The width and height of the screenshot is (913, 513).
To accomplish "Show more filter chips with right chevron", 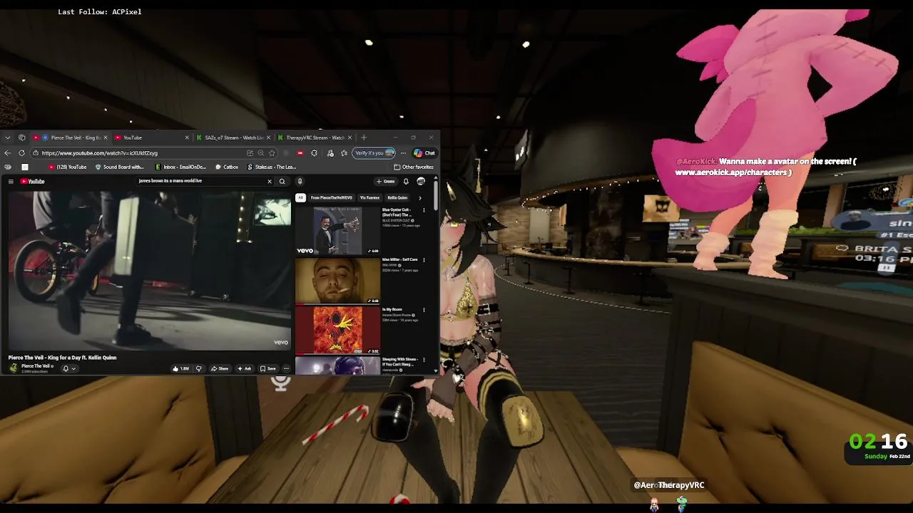I will pos(419,197).
